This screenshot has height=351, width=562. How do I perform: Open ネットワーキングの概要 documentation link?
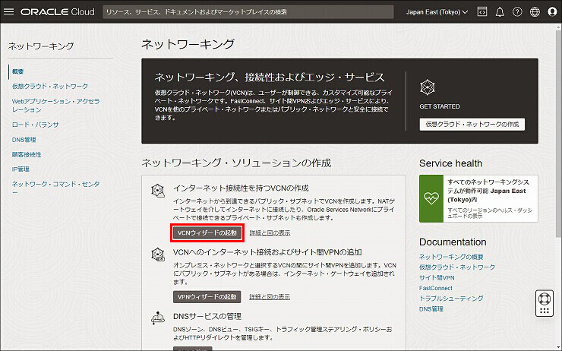pos(451,257)
